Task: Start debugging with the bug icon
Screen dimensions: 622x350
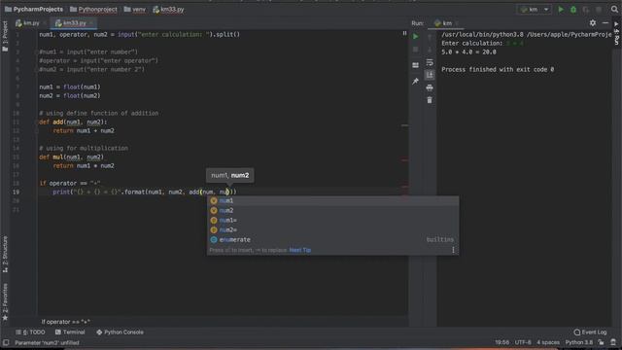Action: [x=573, y=9]
